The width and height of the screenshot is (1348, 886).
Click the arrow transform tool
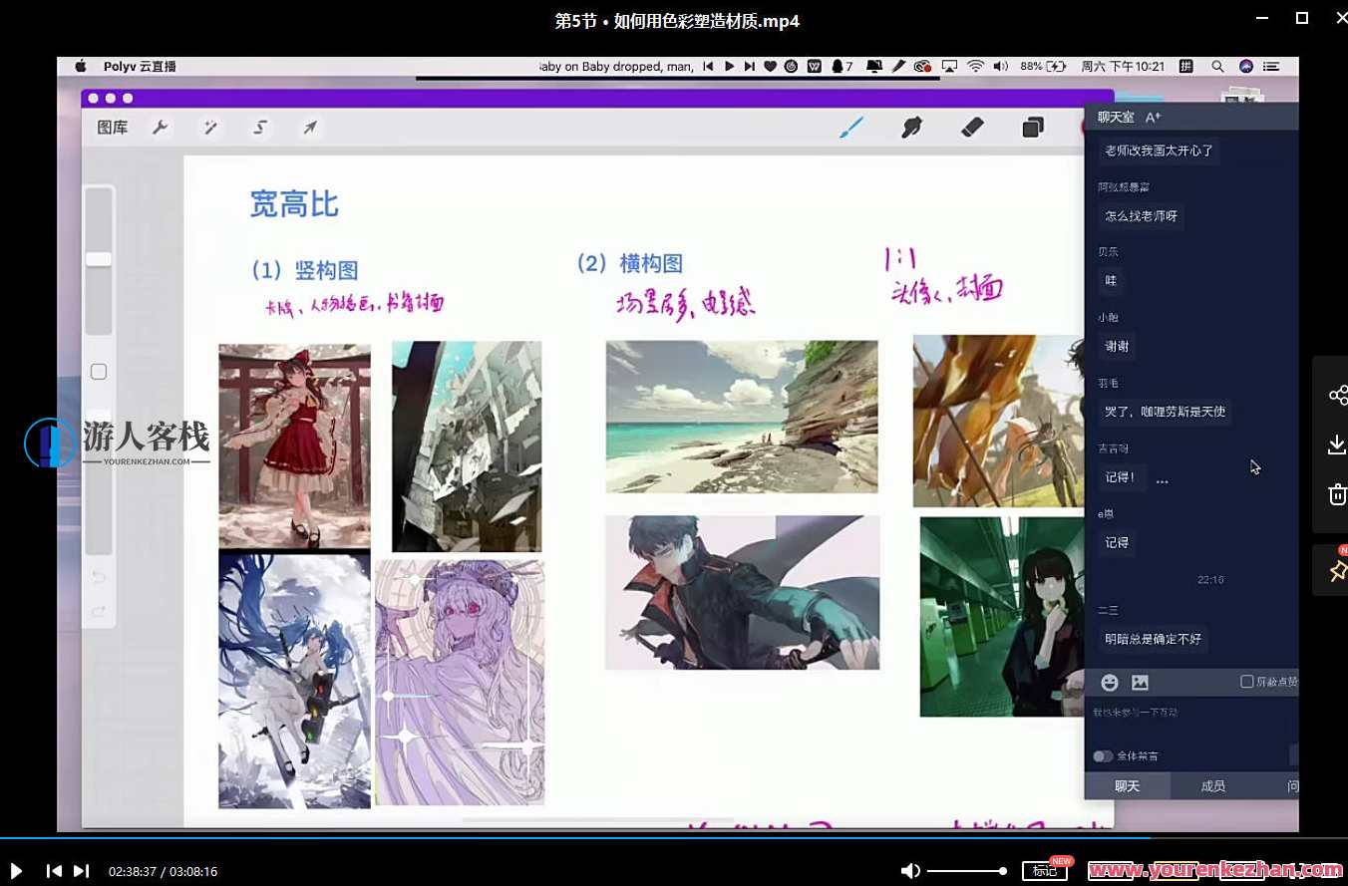(310, 128)
